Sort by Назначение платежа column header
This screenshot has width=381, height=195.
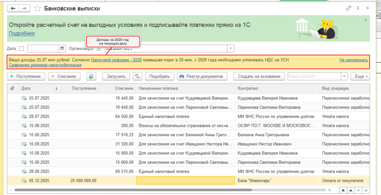tap(185, 89)
